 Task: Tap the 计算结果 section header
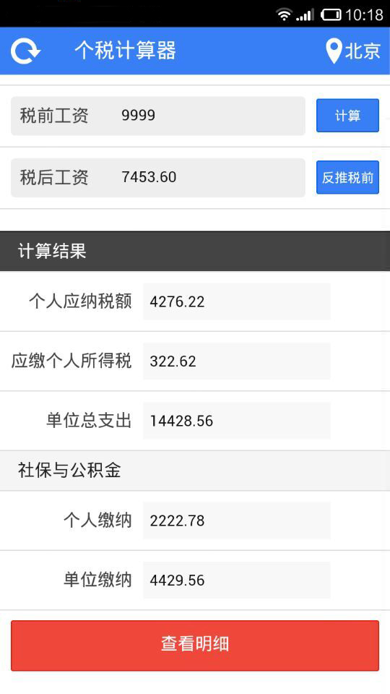(195, 251)
